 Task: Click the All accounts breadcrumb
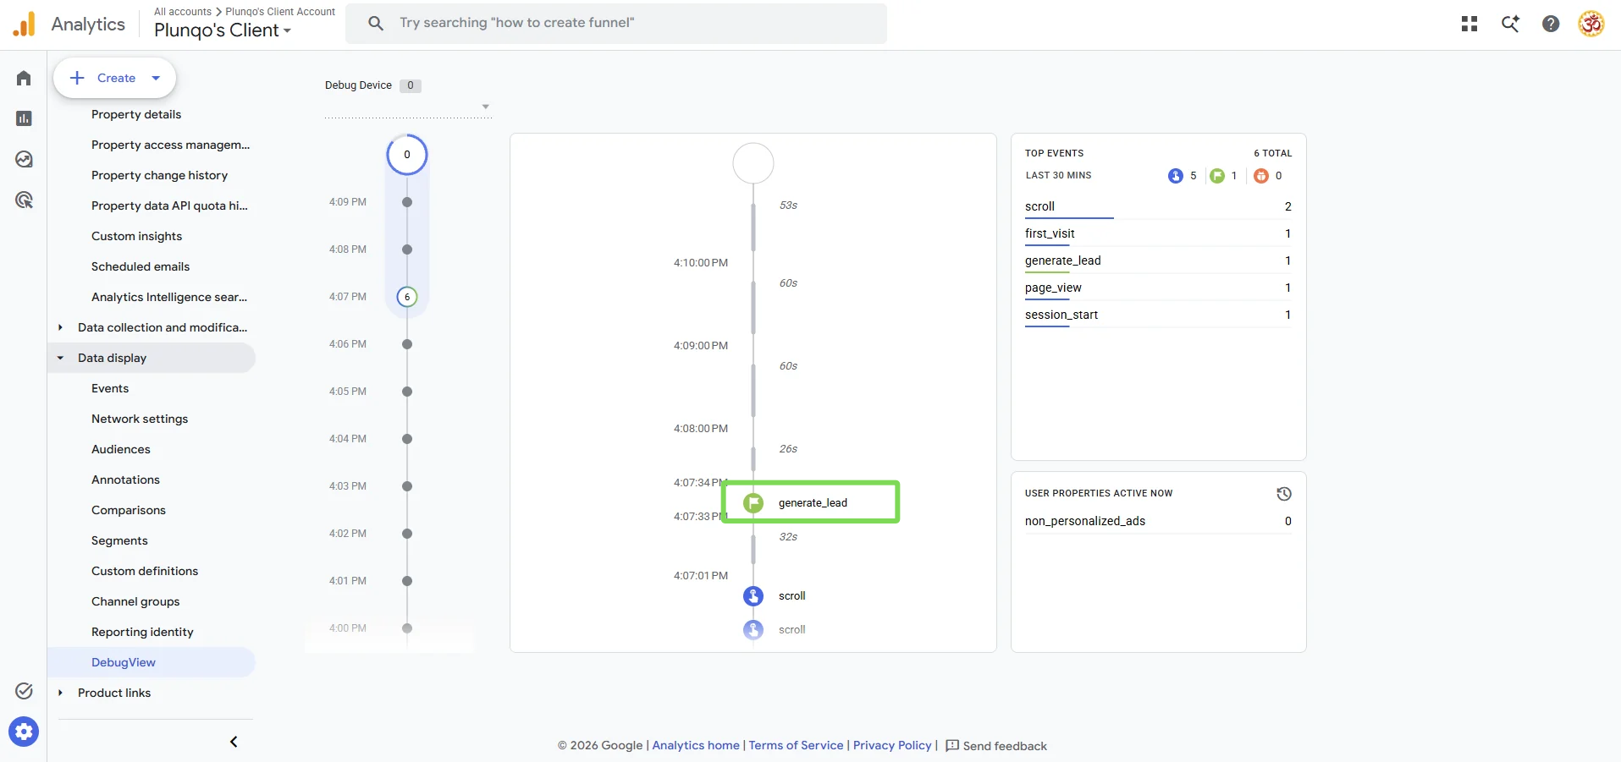click(x=183, y=12)
